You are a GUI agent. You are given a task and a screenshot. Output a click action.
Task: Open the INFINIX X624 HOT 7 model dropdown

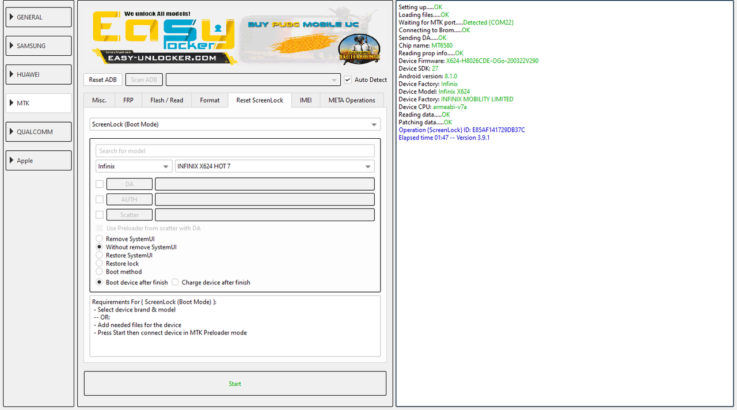click(x=275, y=166)
